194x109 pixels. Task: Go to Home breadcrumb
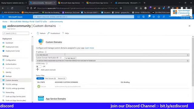(5, 21)
